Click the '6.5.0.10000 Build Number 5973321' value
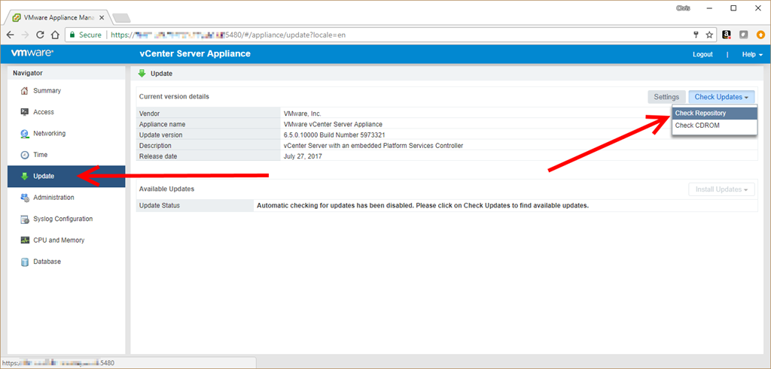Viewport: 771px width, 369px height. click(x=334, y=135)
